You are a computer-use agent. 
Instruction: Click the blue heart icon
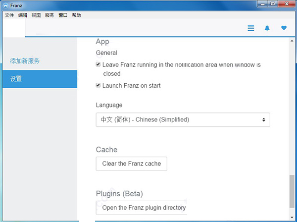point(284,28)
